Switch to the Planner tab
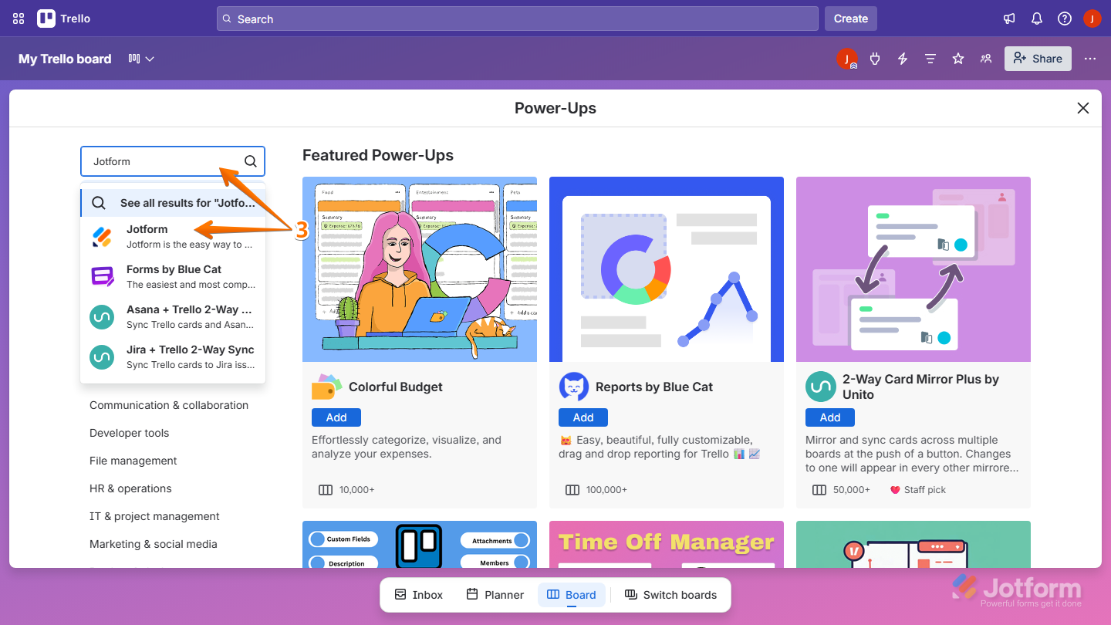1111x625 pixels. [495, 594]
